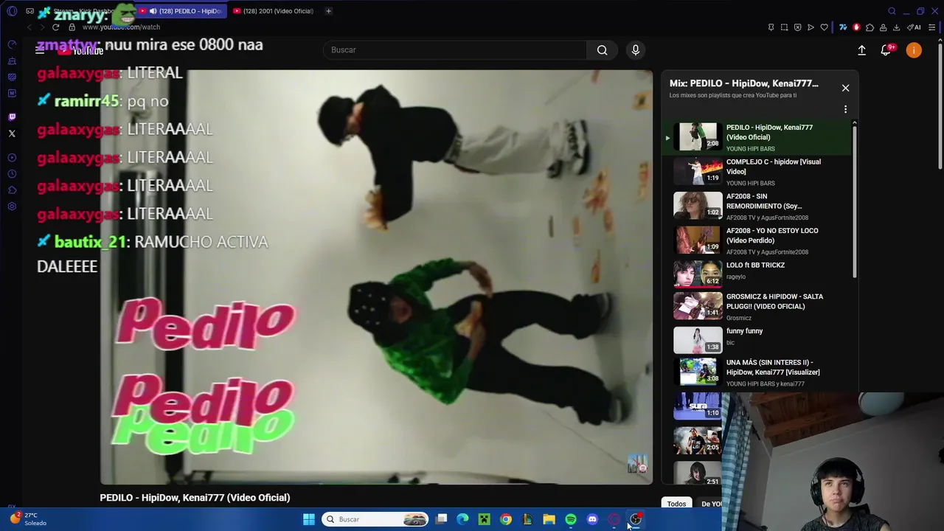Open sidebar speed dial gauge icon
The height and width of the screenshot is (531, 944).
point(12,44)
